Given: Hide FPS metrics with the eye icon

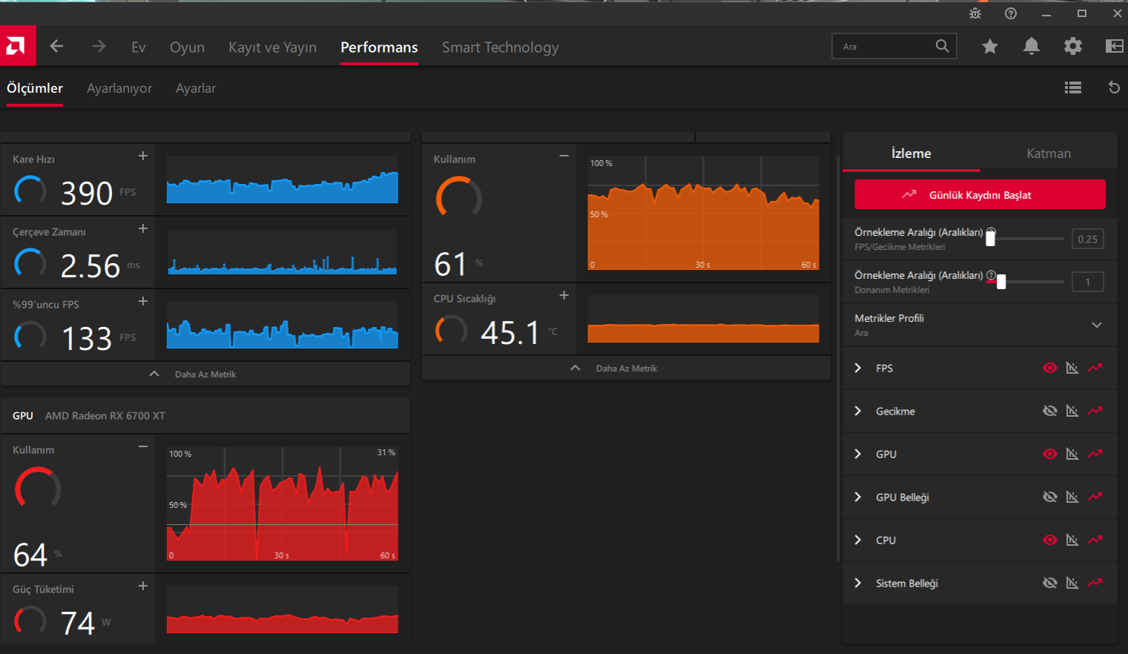Looking at the screenshot, I should click(x=1050, y=368).
